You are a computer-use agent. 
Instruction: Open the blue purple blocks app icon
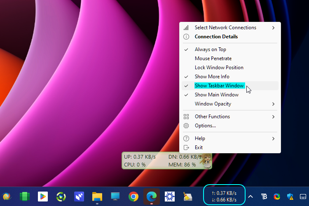[79, 197]
